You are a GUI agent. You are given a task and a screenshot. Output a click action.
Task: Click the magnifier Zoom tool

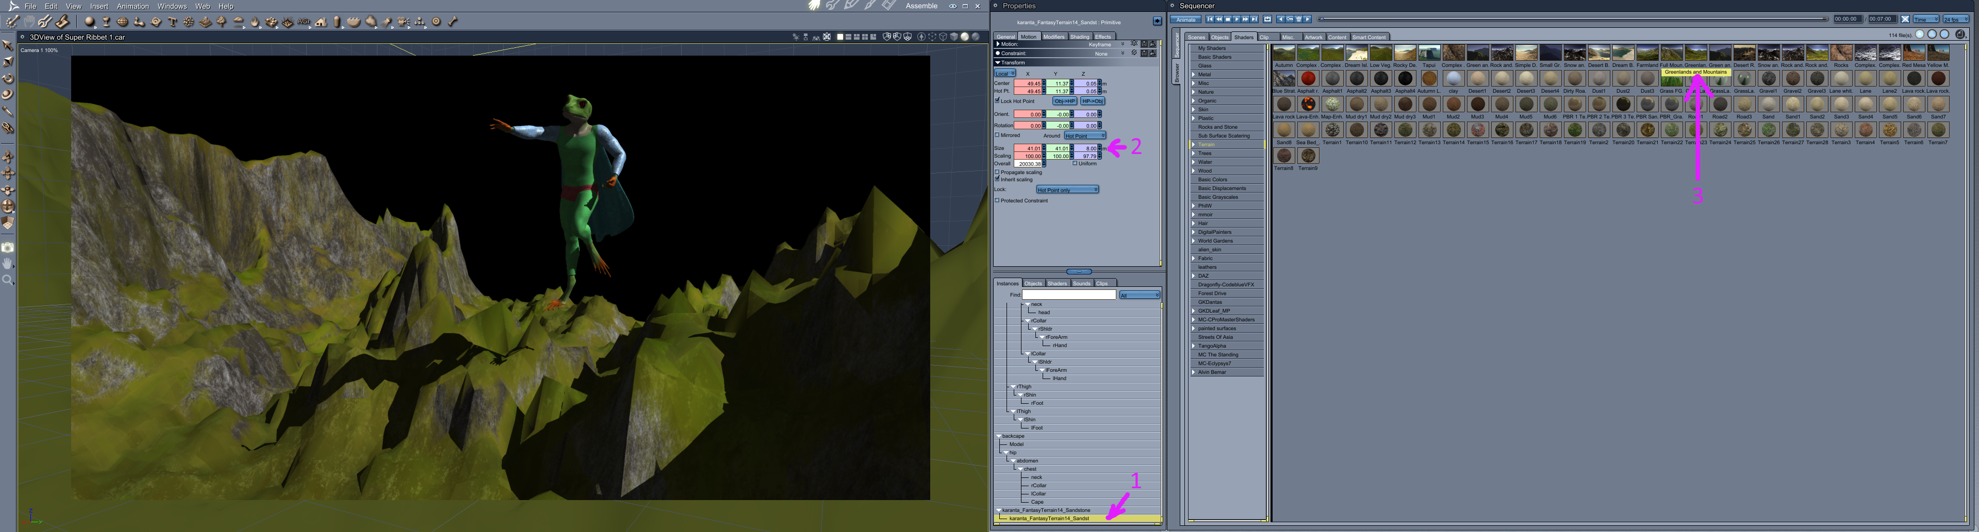point(8,280)
